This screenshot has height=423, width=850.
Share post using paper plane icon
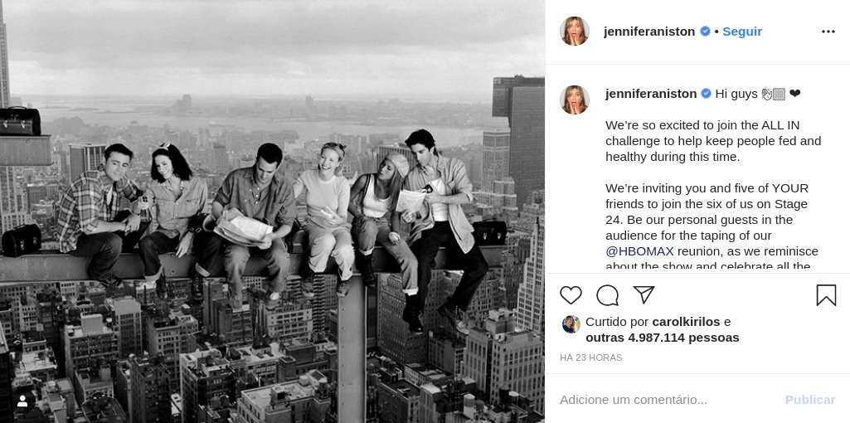644,295
